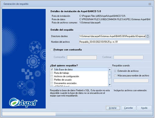Click the help icon beside Directorio destino
155x118 pixels.
point(148,36)
